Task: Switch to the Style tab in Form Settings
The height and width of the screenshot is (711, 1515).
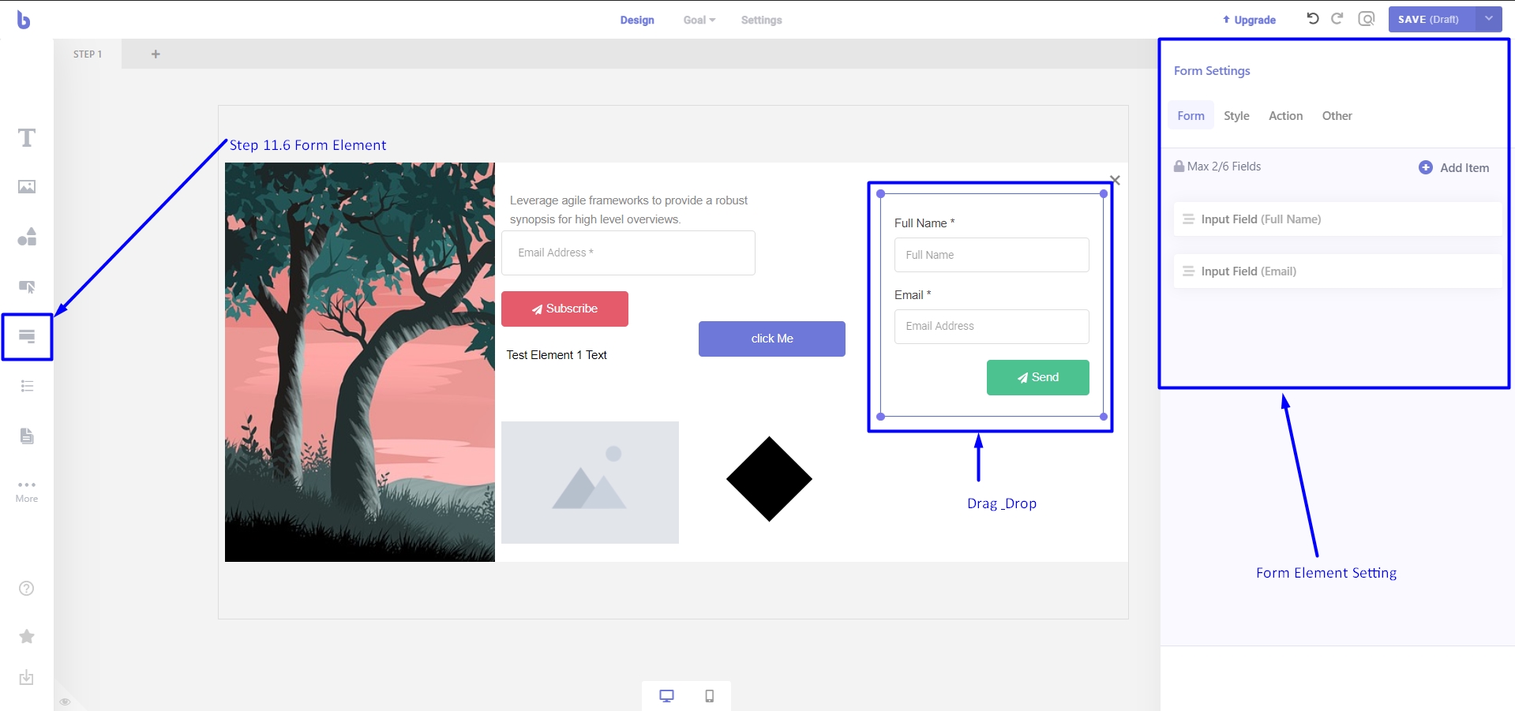Action: 1236,116
